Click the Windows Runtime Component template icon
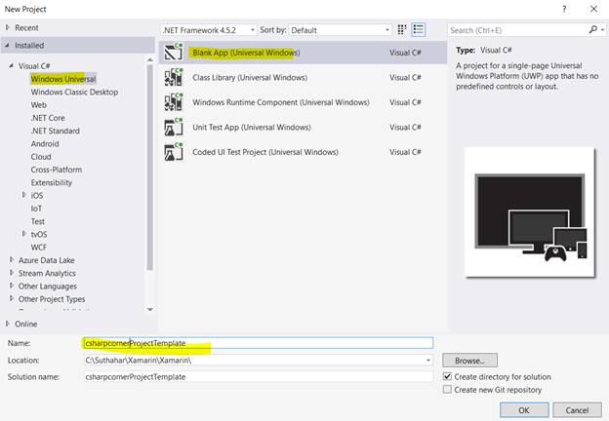The image size is (609, 421). (x=174, y=102)
